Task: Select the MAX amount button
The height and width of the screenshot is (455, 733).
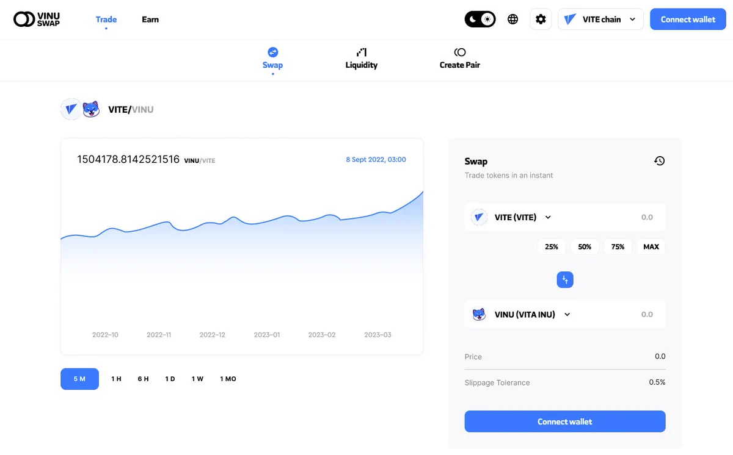Action: pos(651,247)
